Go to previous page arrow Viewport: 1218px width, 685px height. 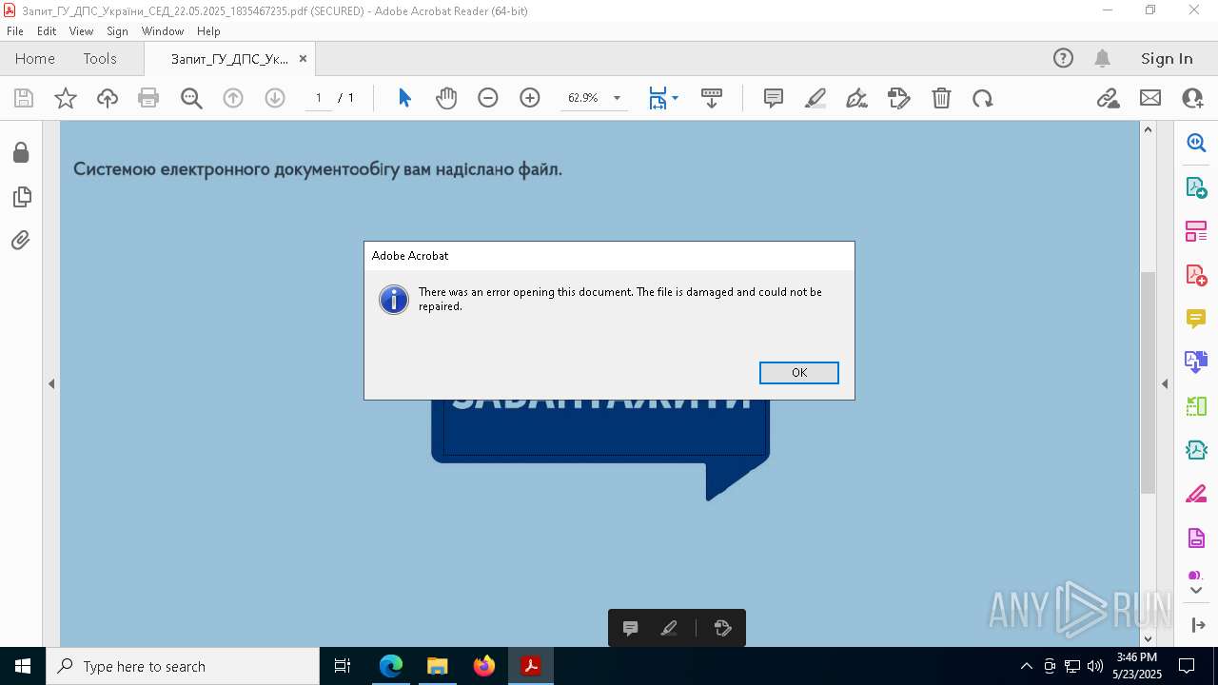tap(233, 98)
